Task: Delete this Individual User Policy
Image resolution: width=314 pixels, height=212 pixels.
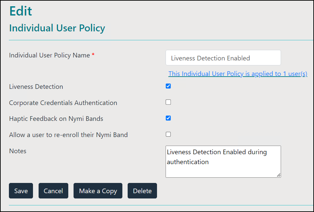Action: pos(142,191)
